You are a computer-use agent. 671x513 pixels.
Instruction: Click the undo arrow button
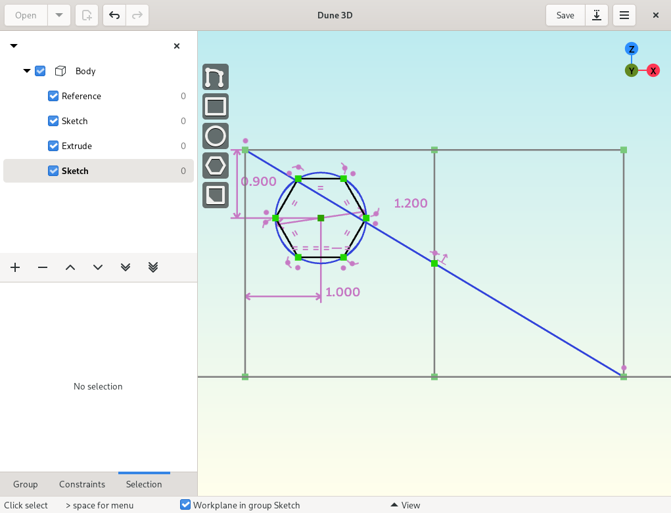coord(114,15)
